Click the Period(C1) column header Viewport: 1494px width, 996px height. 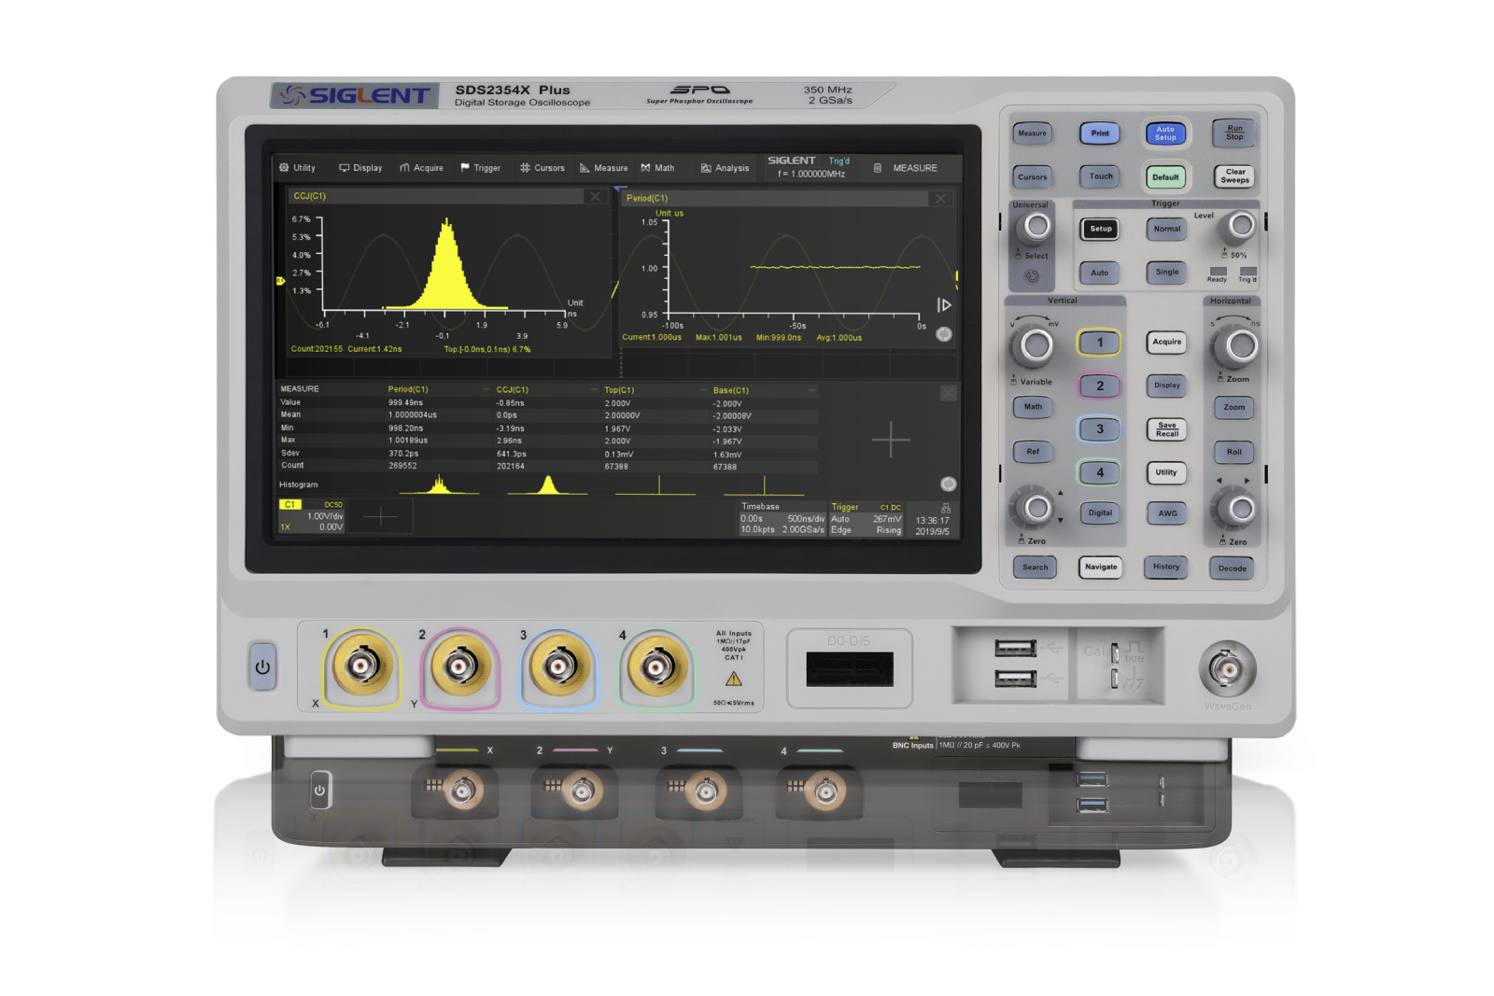coord(408,389)
